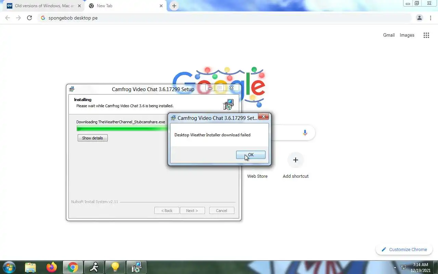Click OK in the download failed dialog
The height and width of the screenshot is (274, 438).
click(x=250, y=155)
